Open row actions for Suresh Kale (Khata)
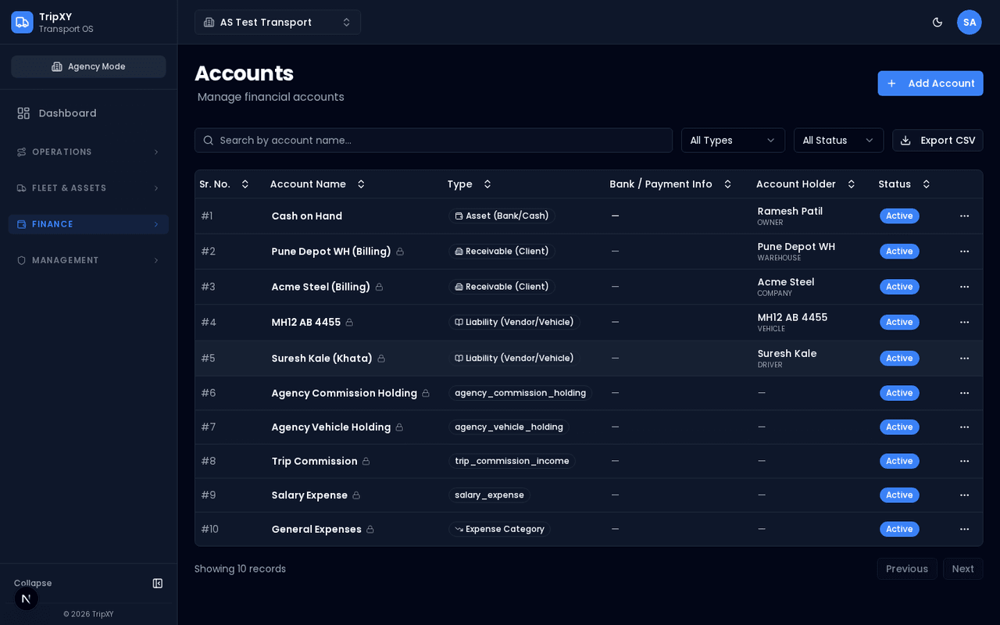 pyautogui.click(x=965, y=358)
